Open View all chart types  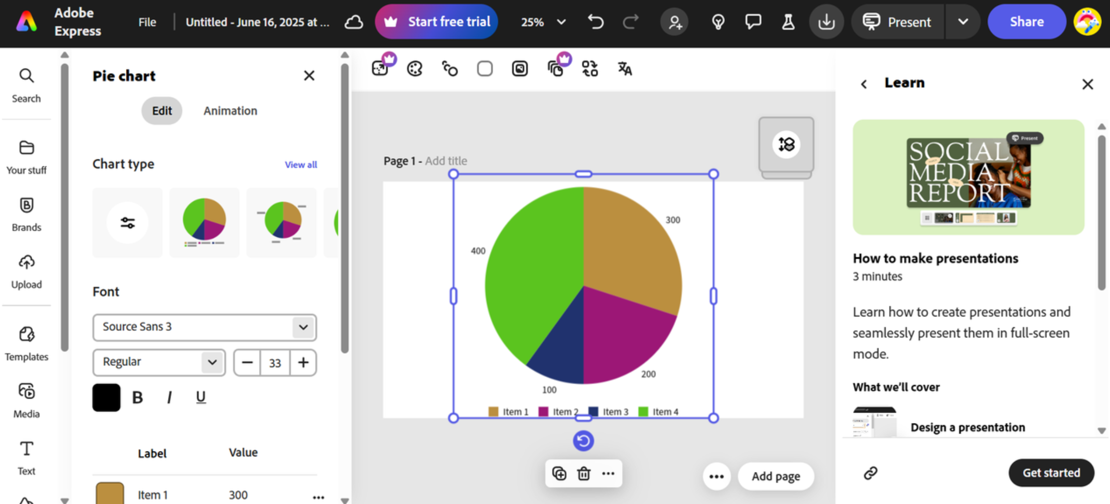[300, 164]
